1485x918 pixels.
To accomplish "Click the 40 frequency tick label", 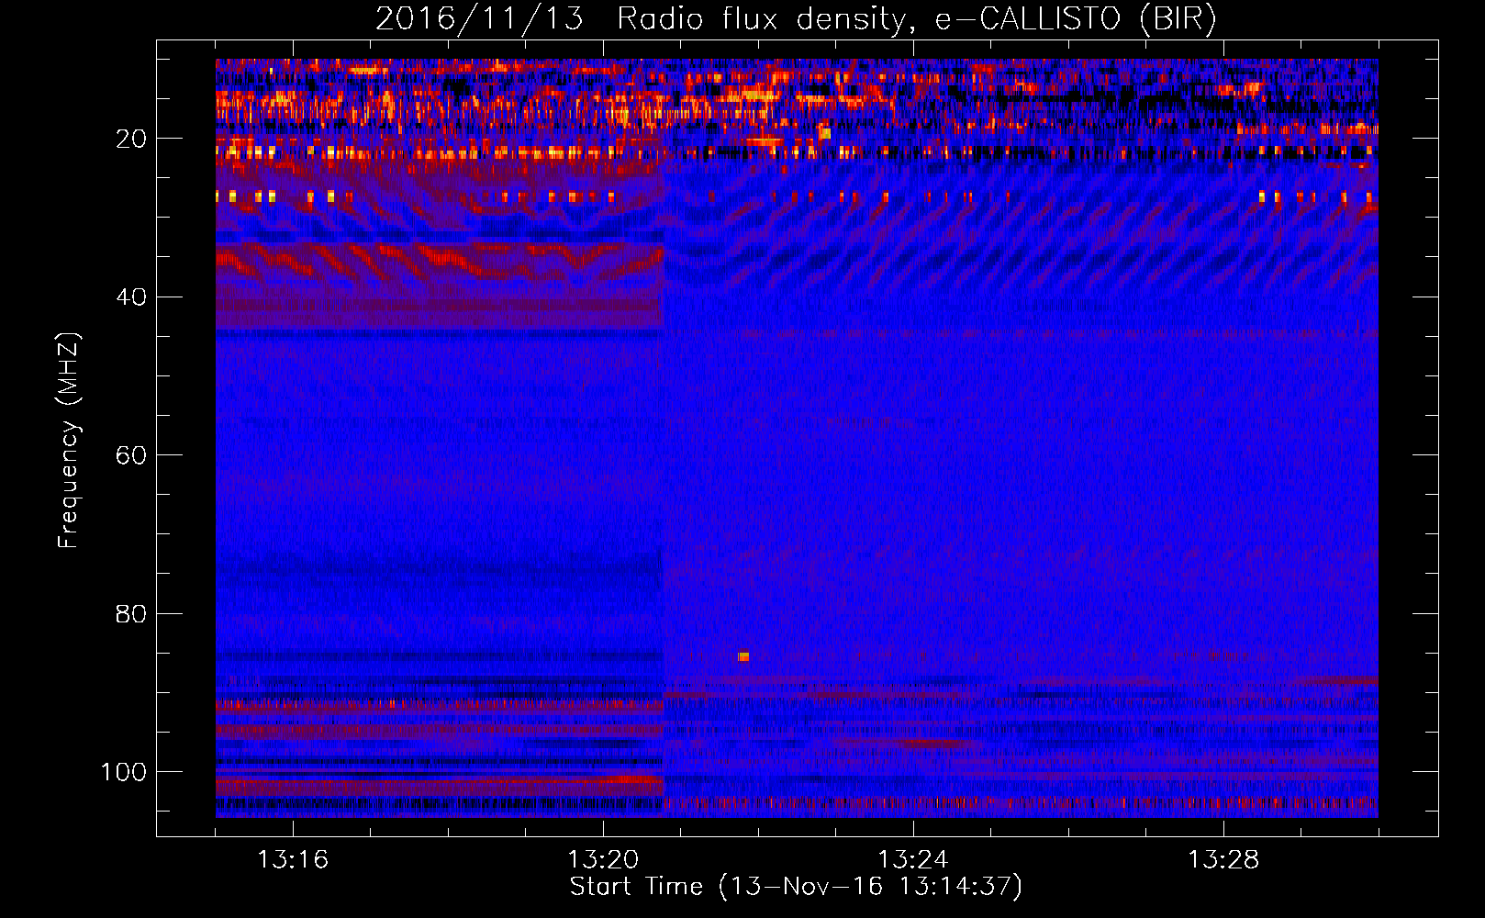I will point(132,297).
